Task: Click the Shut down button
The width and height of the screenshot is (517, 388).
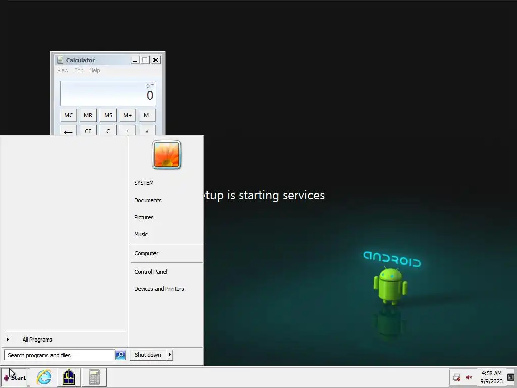Action: click(148, 355)
